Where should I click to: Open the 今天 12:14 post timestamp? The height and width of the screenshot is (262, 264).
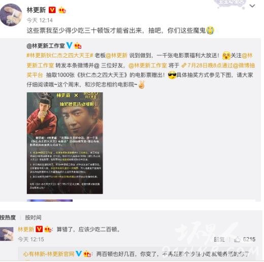click(40, 20)
